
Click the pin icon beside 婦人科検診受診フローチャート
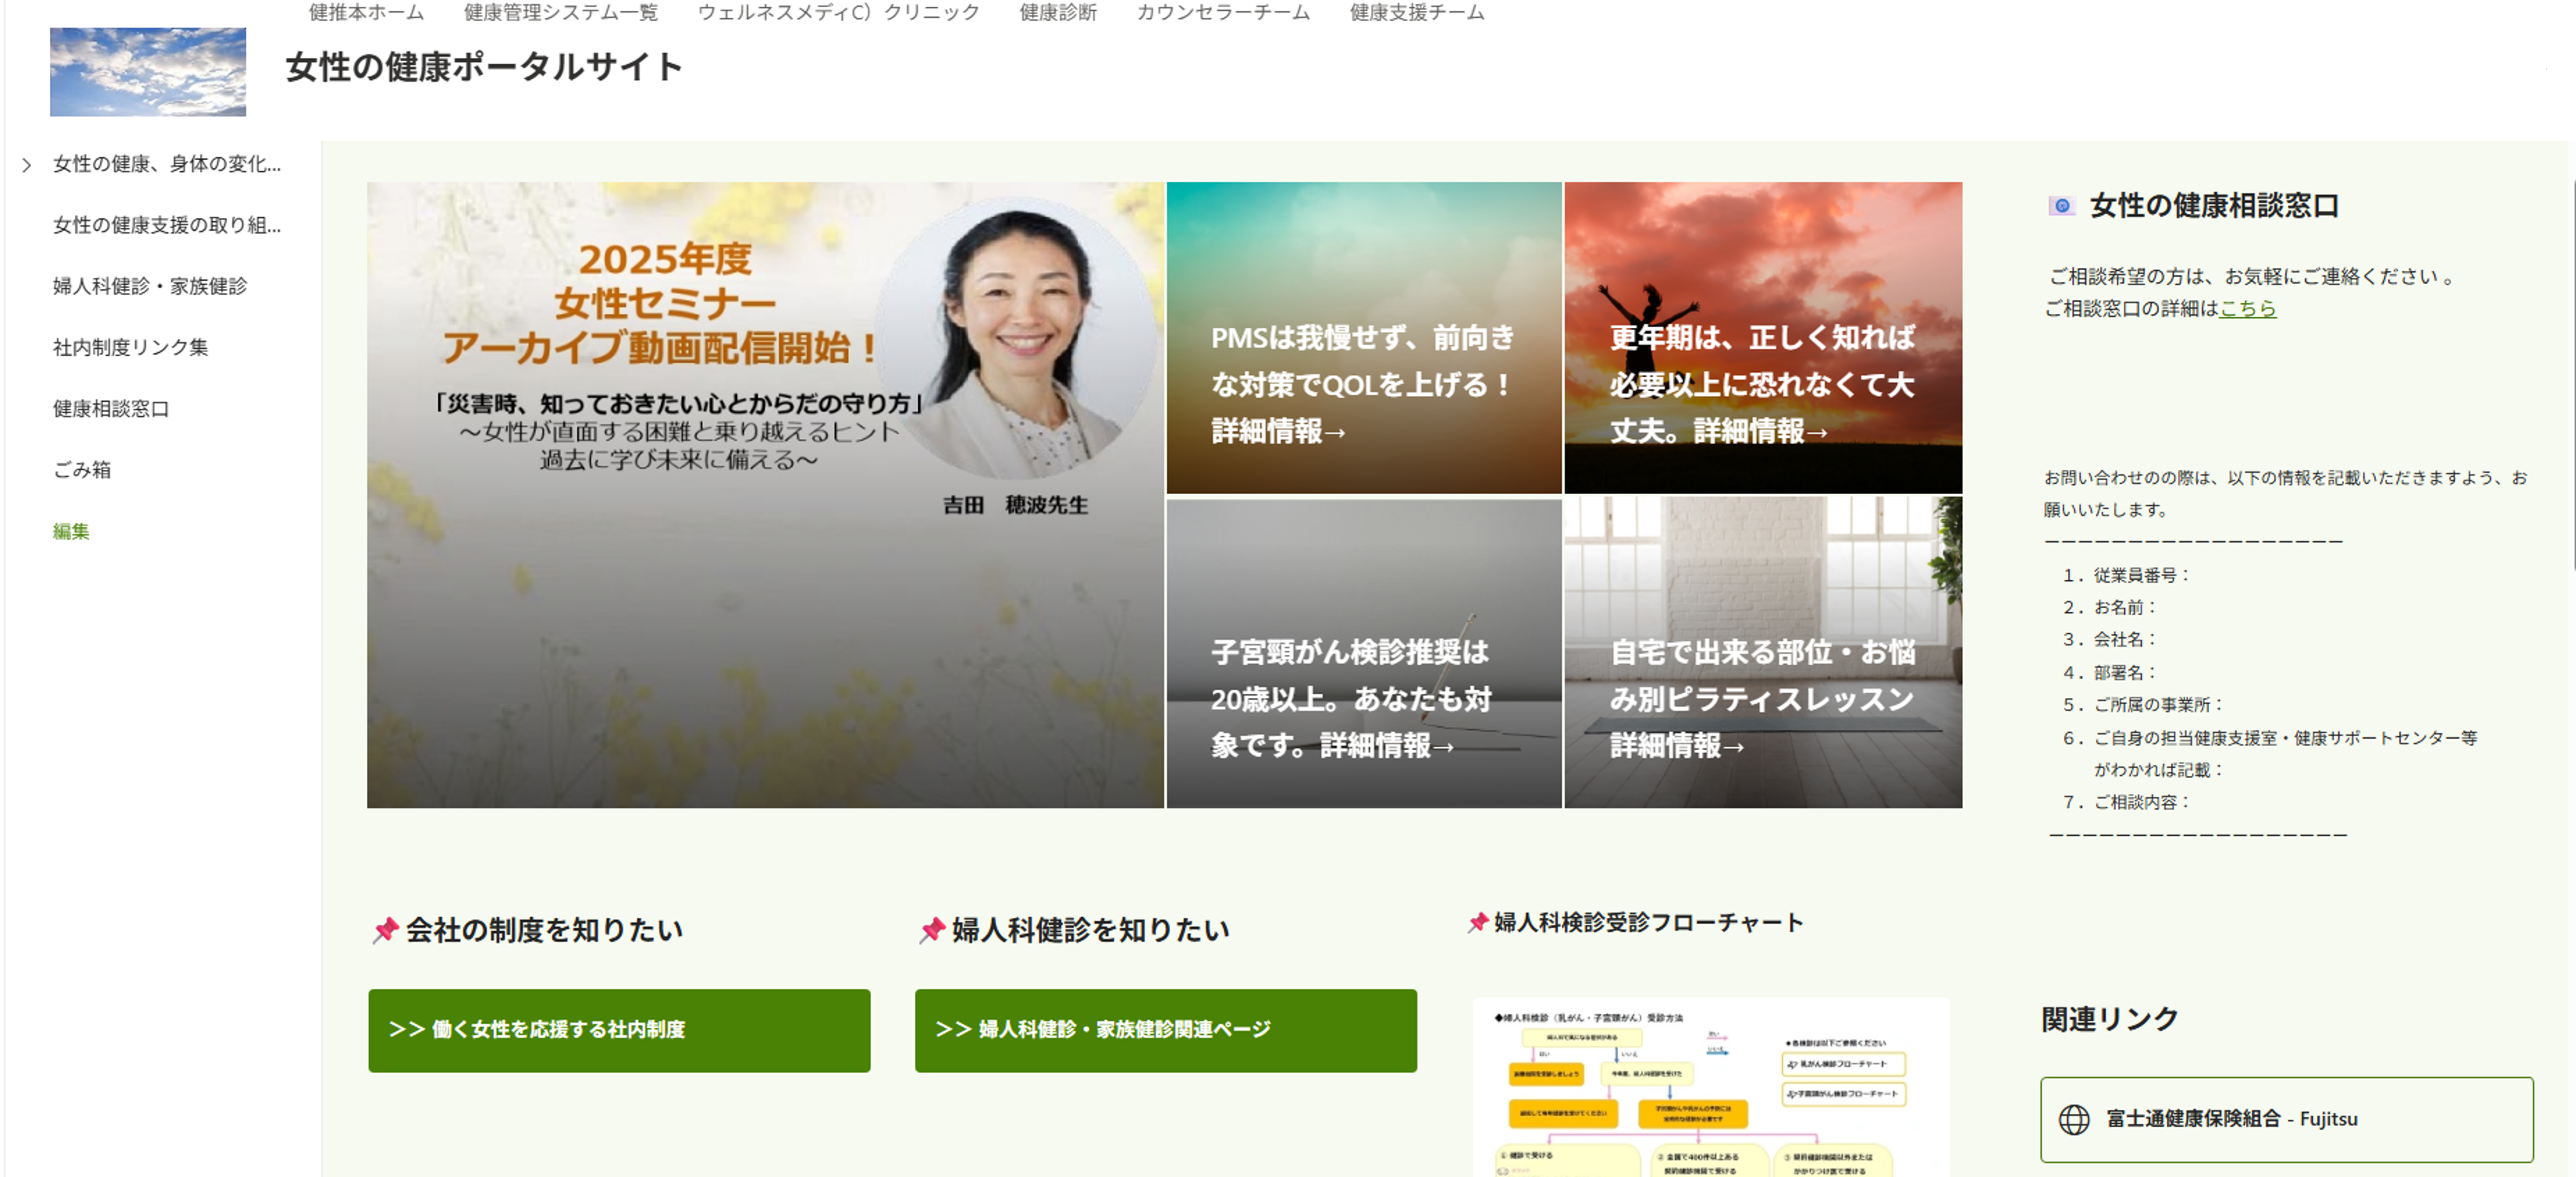coord(1478,922)
